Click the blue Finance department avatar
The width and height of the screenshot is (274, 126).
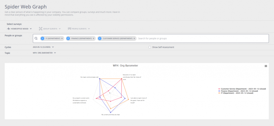[68, 38]
